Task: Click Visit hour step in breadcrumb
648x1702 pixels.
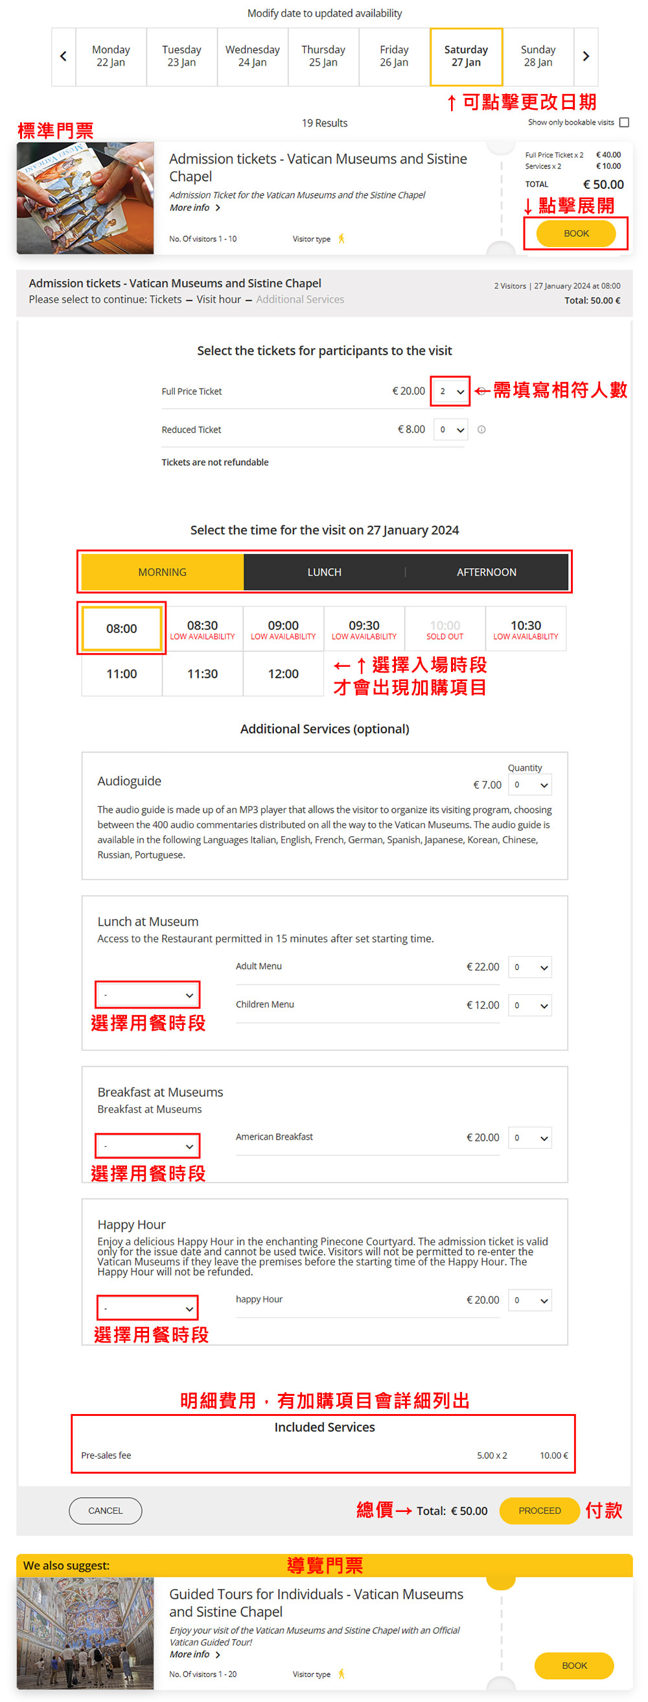Action: (x=219, y=299)
